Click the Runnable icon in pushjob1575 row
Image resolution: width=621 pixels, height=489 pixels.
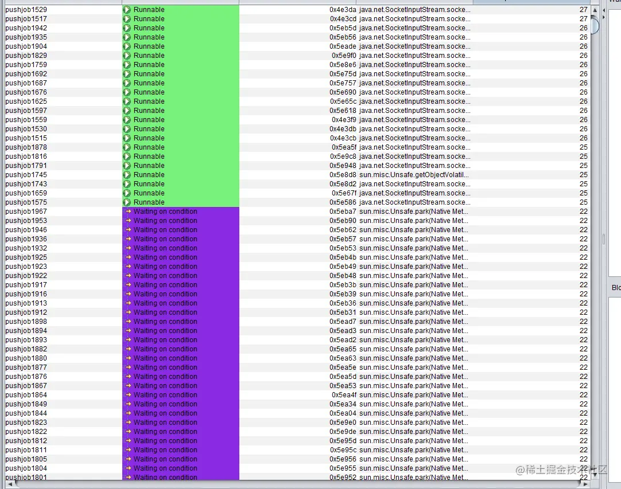(x=127, y=202)
